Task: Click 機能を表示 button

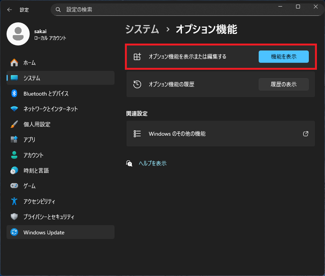Action: (x=283, y=57)
